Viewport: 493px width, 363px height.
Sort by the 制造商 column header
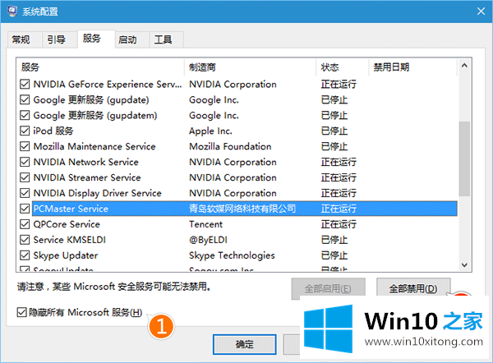coord(251,67)
